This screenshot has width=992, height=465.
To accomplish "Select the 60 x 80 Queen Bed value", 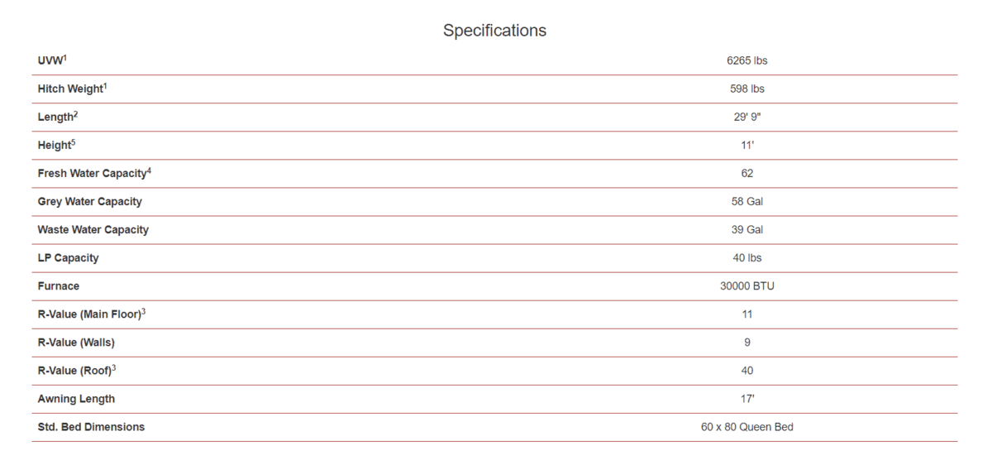I will coord(746,427).
